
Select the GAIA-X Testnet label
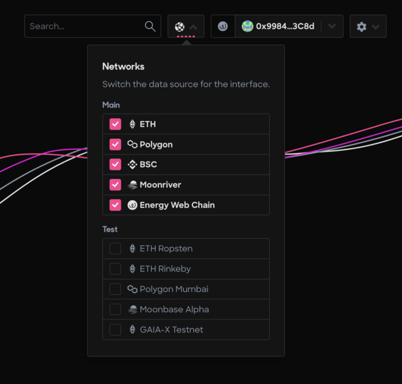coord(172,329)
